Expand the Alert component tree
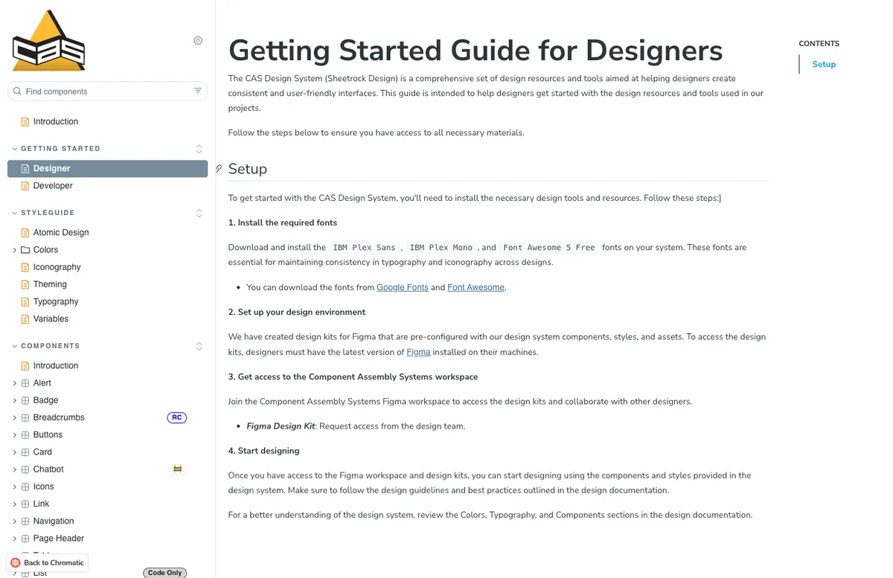 click(x=15, y=382)
